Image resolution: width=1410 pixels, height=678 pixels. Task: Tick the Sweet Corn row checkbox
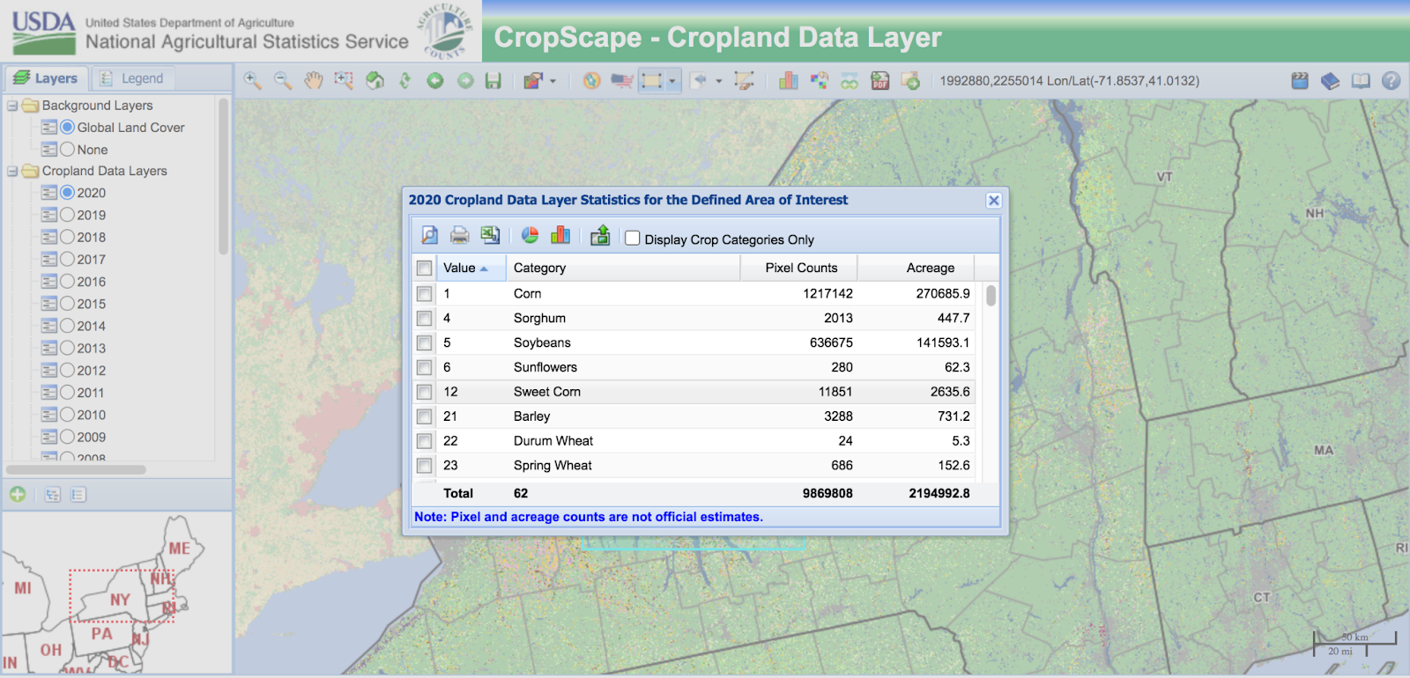point(425,392)
